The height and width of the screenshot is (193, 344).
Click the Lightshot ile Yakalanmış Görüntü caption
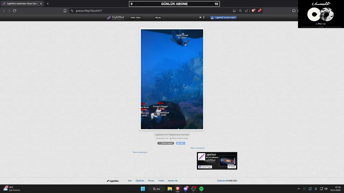click(172, 135)
